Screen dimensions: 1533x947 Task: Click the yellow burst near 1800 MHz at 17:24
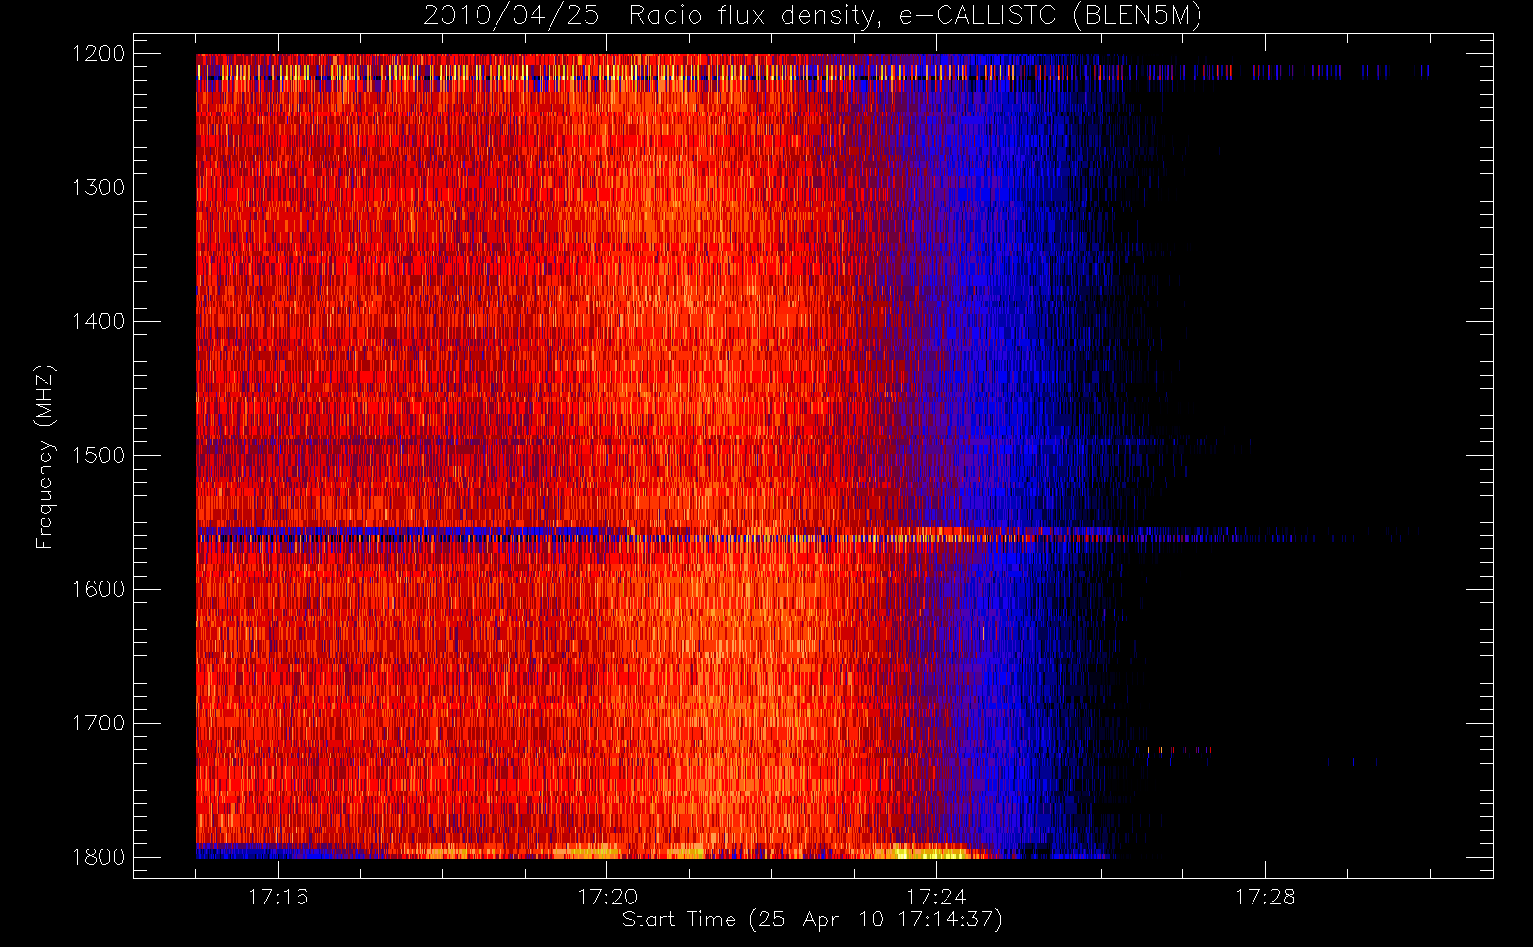tap(933, 852)
